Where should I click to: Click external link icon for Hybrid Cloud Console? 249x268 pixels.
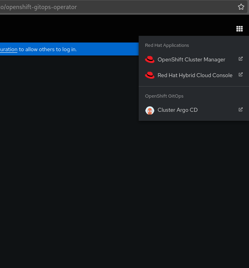(x=241, y=74)
